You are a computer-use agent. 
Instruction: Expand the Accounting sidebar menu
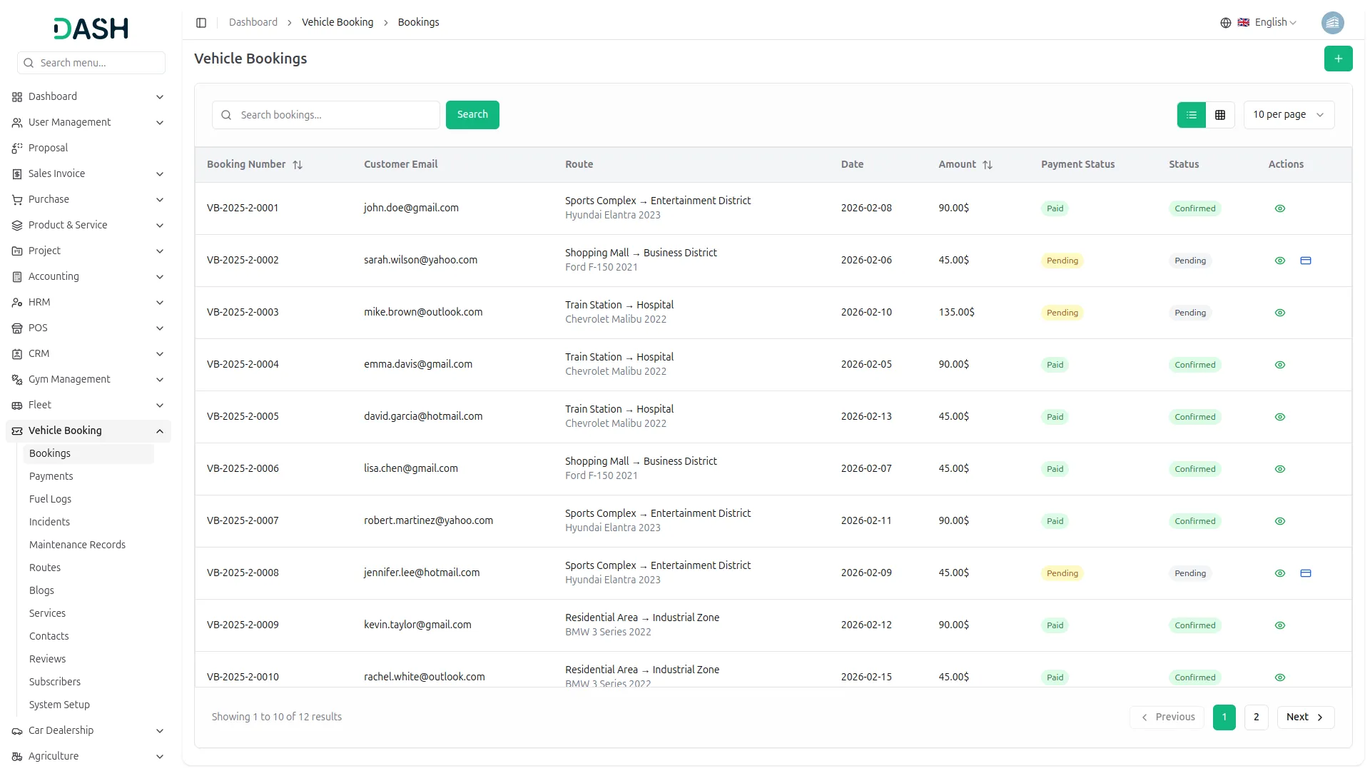(88, 276)
